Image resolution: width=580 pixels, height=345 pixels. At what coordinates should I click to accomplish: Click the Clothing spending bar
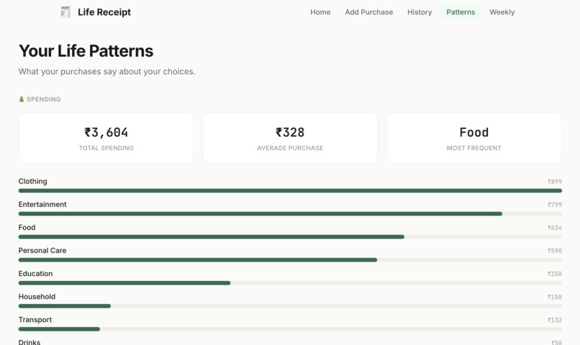pos(290,190)
